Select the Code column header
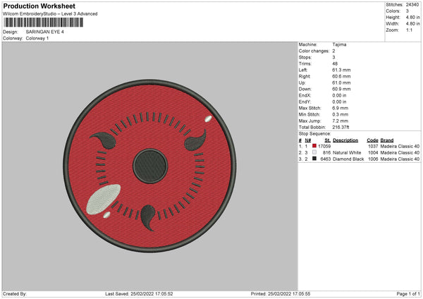 pyautogui.click(x=373, y=140)
